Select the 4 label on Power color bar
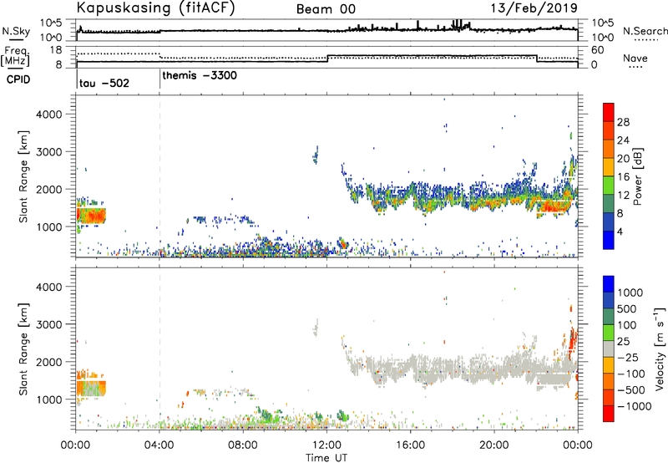The image size is (668, 463). point(620,231)
